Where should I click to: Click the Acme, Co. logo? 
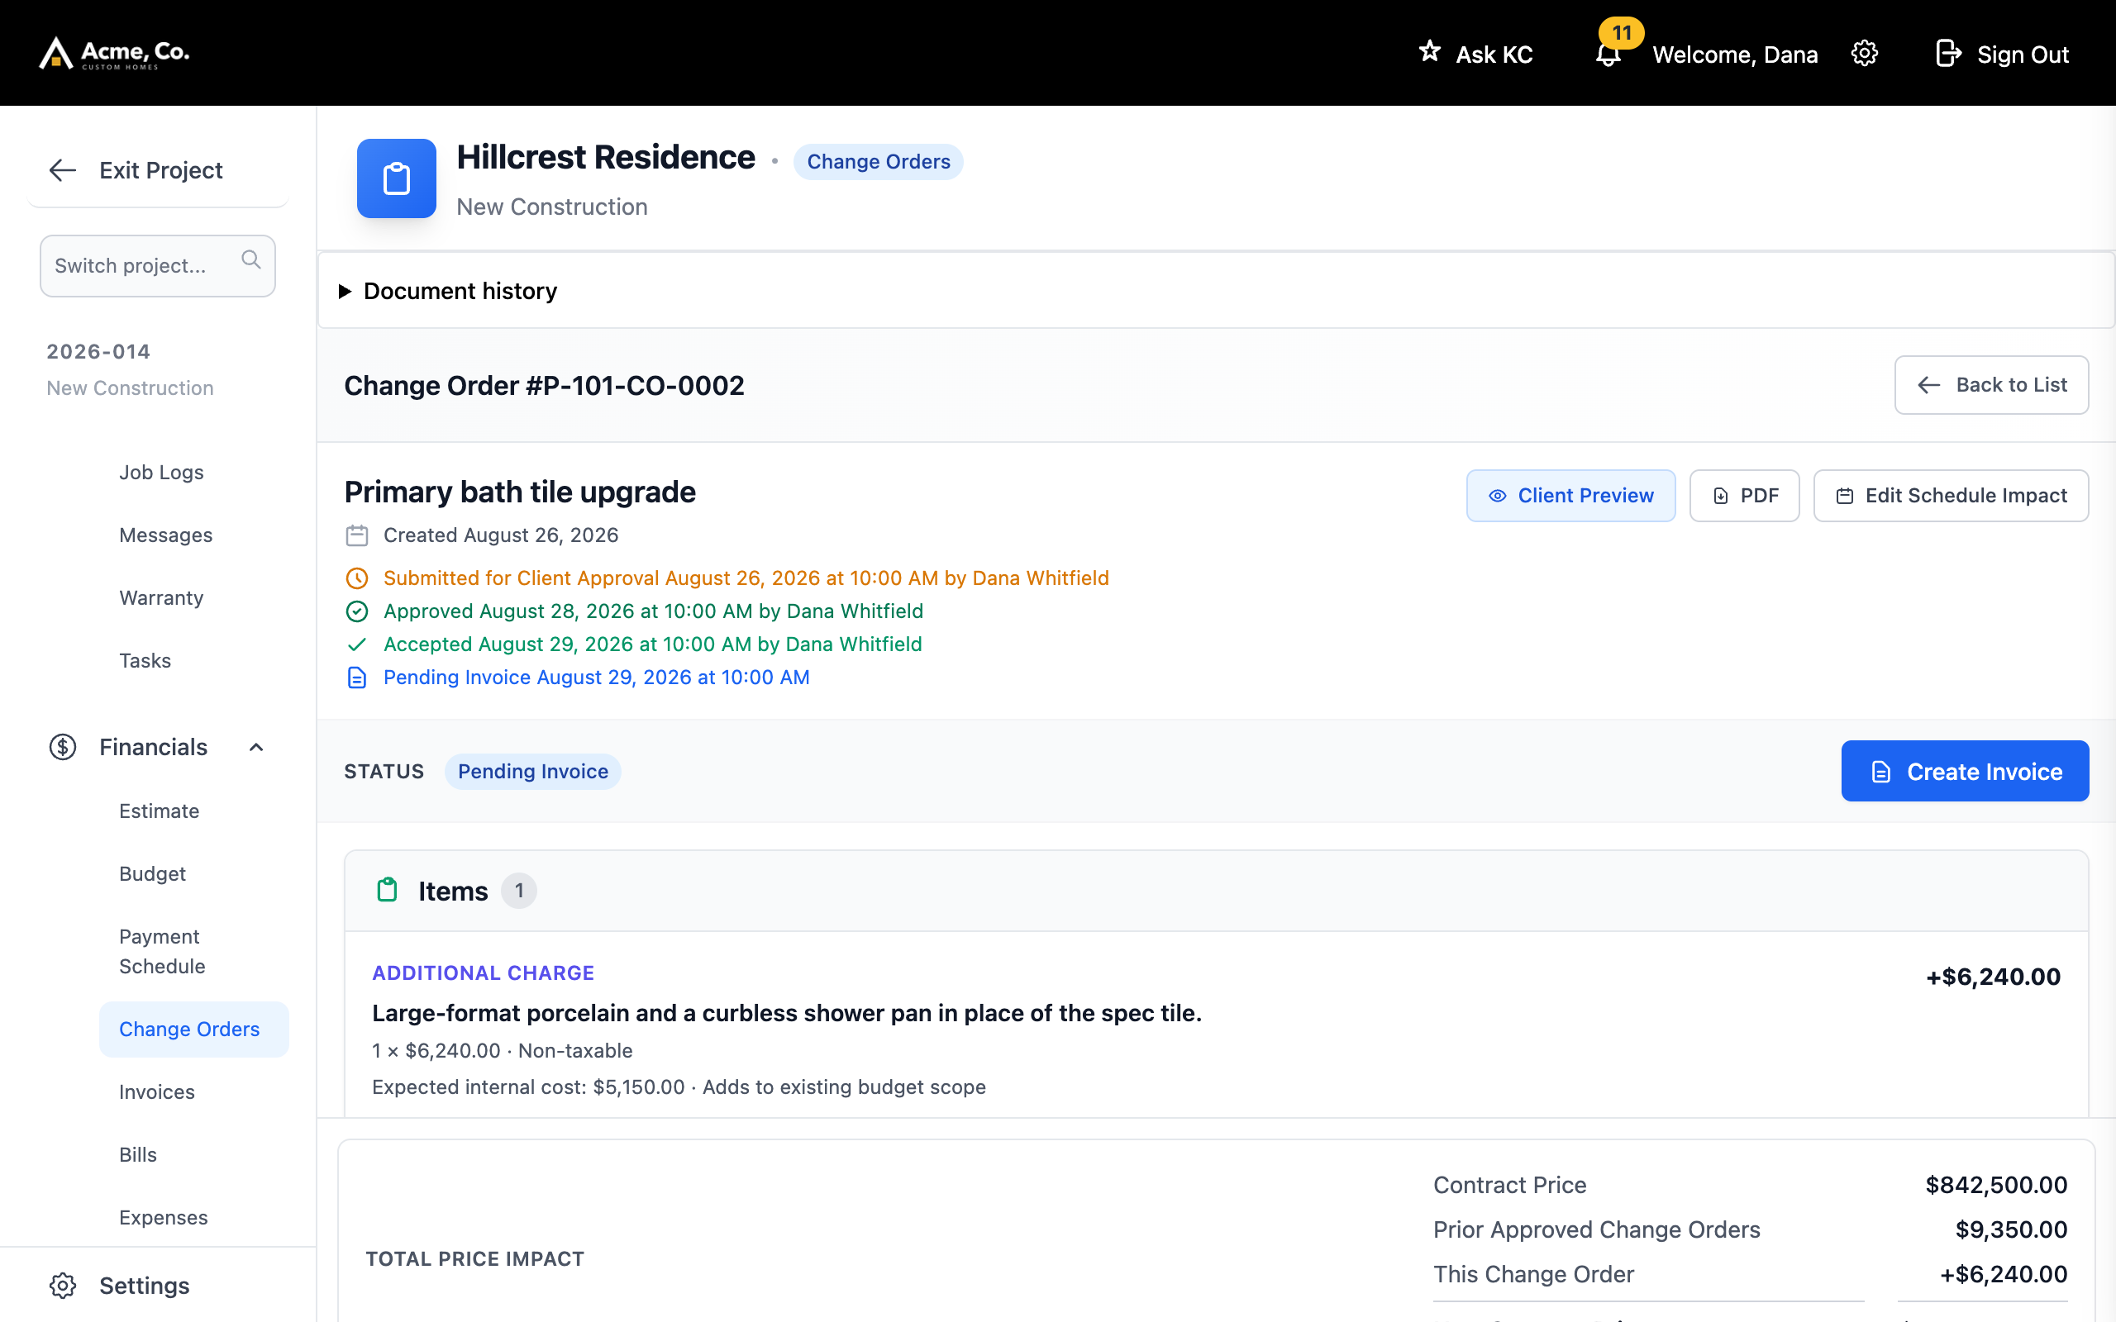coord(115,54)
